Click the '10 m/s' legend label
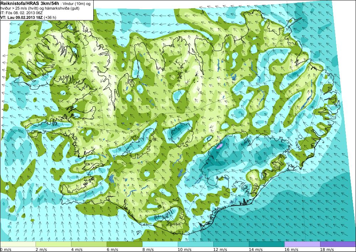The width and height of the screenshot is (356, 252). pos(184,250)
